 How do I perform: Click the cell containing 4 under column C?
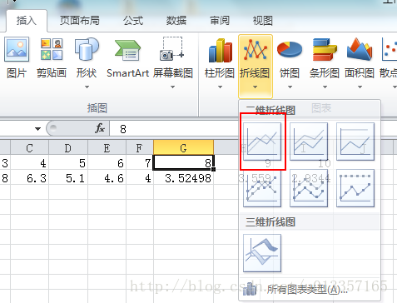[29, 163]
